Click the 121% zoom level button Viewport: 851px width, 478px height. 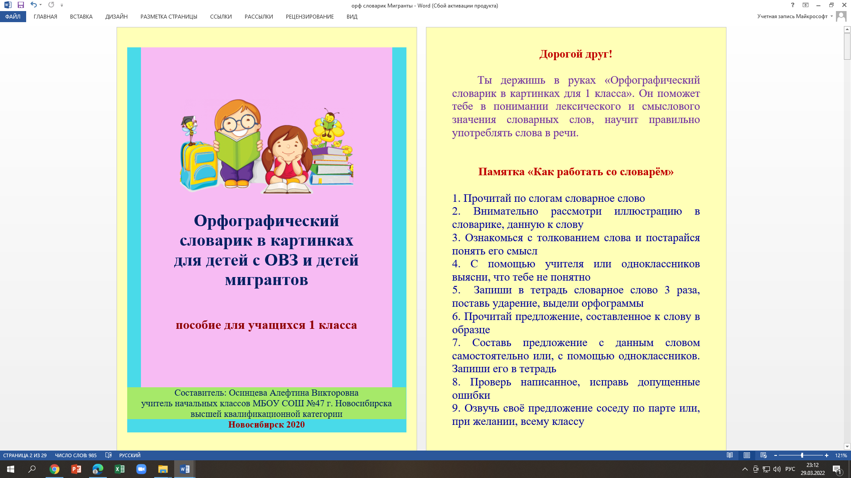pos(841,455)
